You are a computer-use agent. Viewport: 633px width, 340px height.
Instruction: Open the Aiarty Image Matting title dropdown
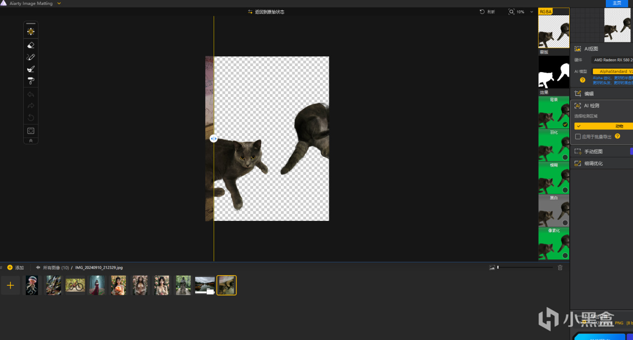(x=59, y=3)
